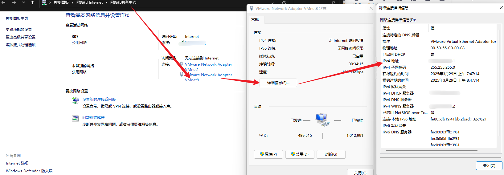Open 更改高级共享设置 link
This screenshot has width=504, height=175.
21,37
